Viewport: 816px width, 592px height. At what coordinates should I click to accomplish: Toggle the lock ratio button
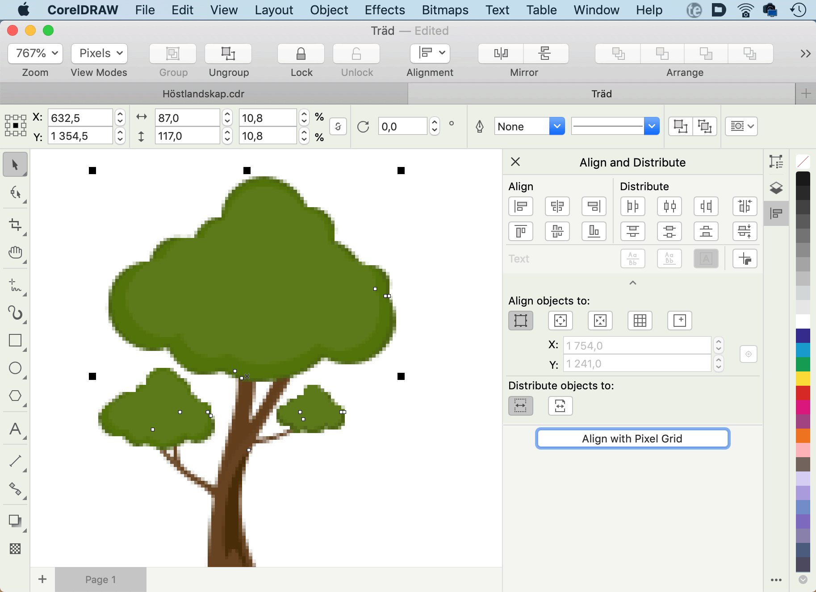(338, 127)
